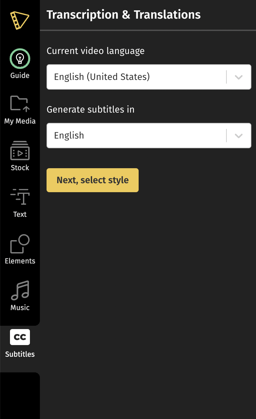Open the Generate subtitles in English field
256x419 pixels.
pos(149,136)
